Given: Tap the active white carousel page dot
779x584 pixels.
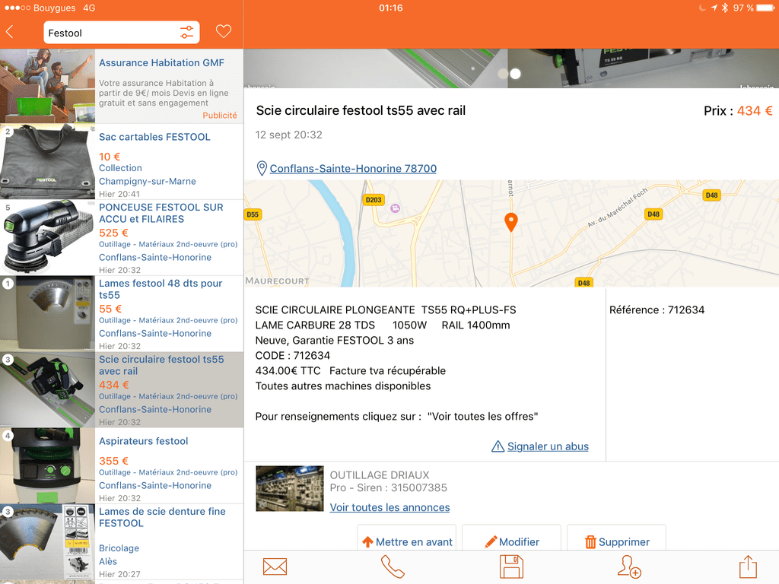Looking at the screenshot, I should coord(516,74).
